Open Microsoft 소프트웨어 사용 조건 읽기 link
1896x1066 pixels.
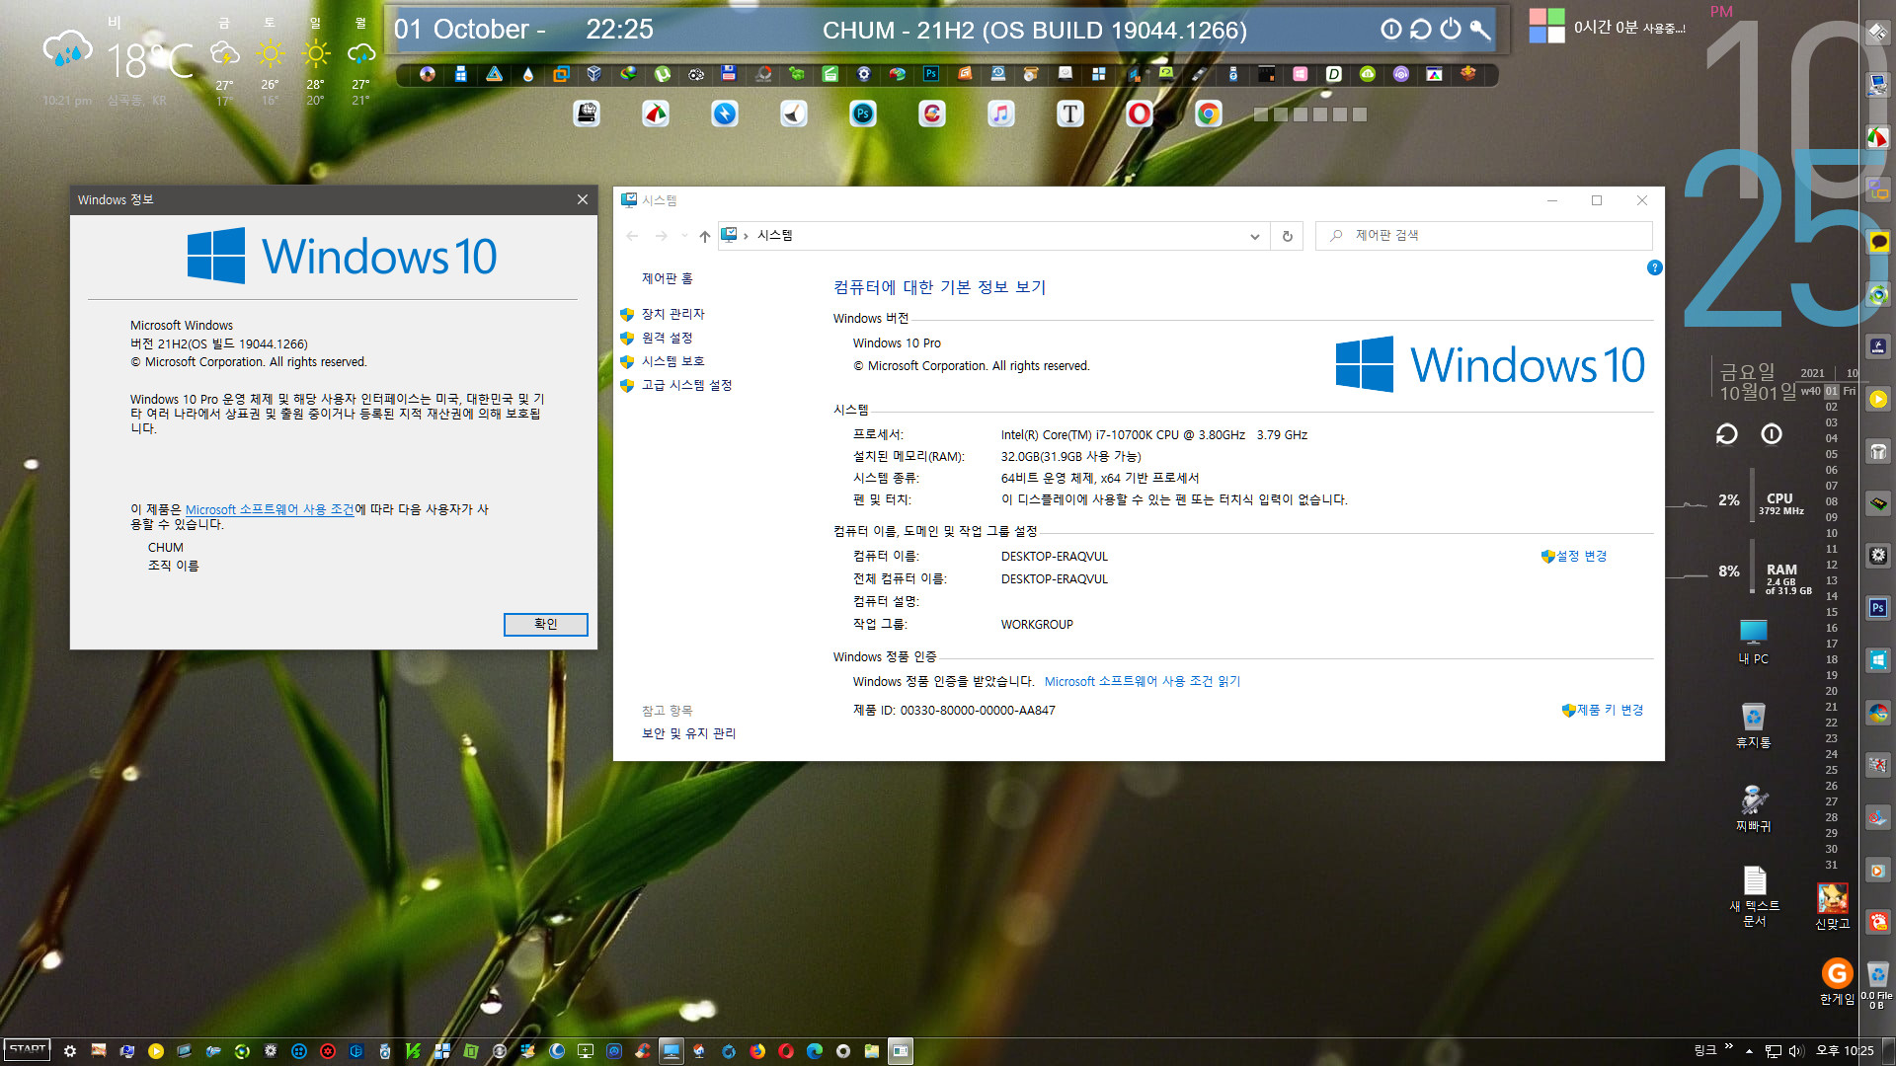1143,682
